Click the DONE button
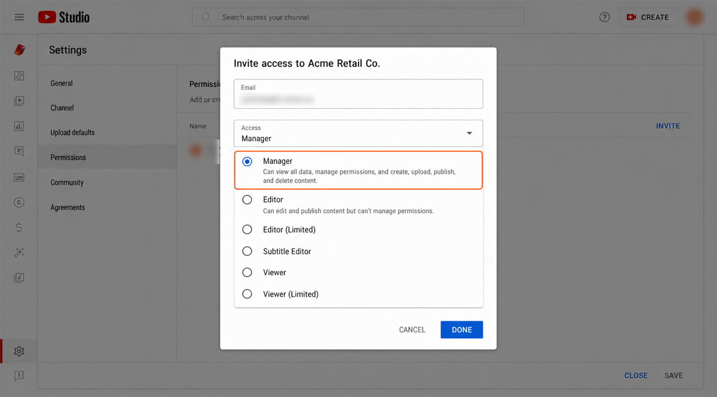Viewport: 717px width, 397px height. coord(462,330)
